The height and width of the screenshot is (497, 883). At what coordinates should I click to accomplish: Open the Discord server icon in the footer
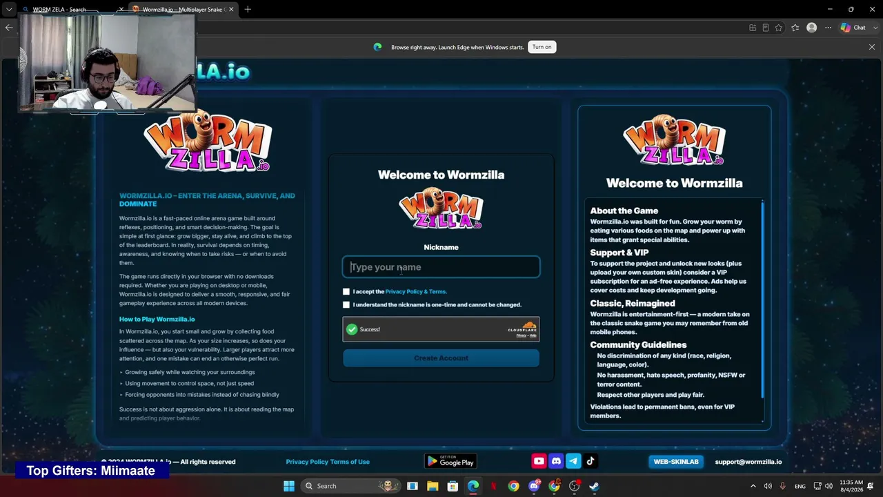tap(556, 461)
